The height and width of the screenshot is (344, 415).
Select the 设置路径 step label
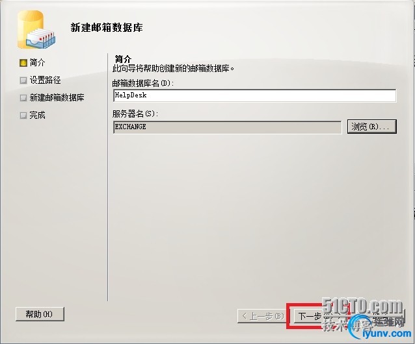click(46, 80)
